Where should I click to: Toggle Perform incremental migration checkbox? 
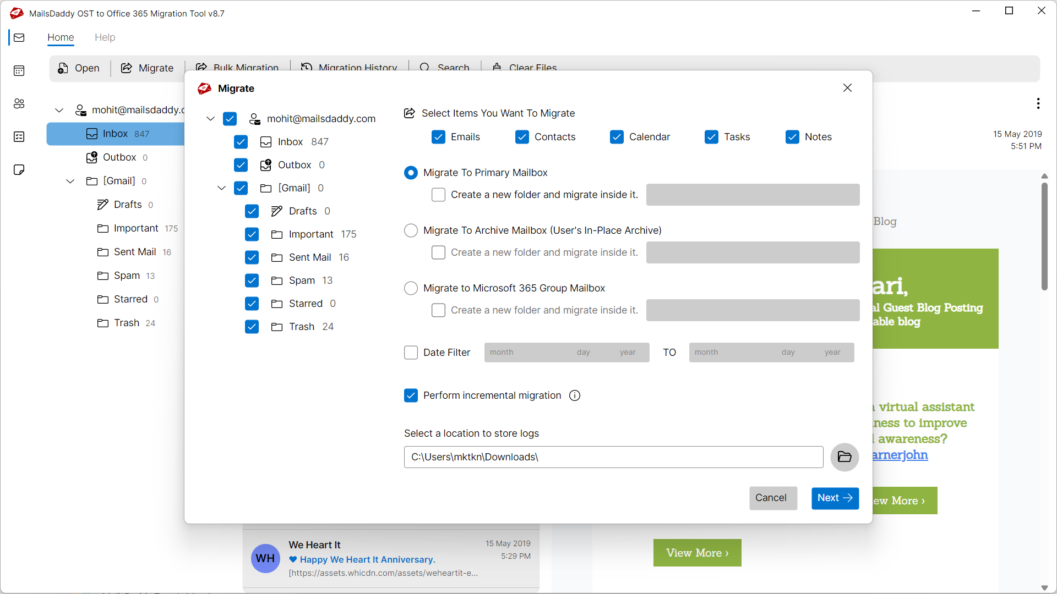tap(411, 395)
